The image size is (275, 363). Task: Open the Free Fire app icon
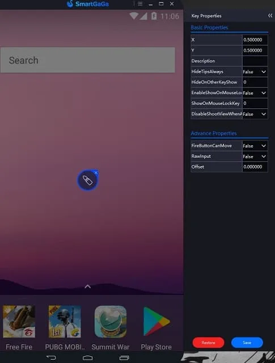[x=19, y=322]
